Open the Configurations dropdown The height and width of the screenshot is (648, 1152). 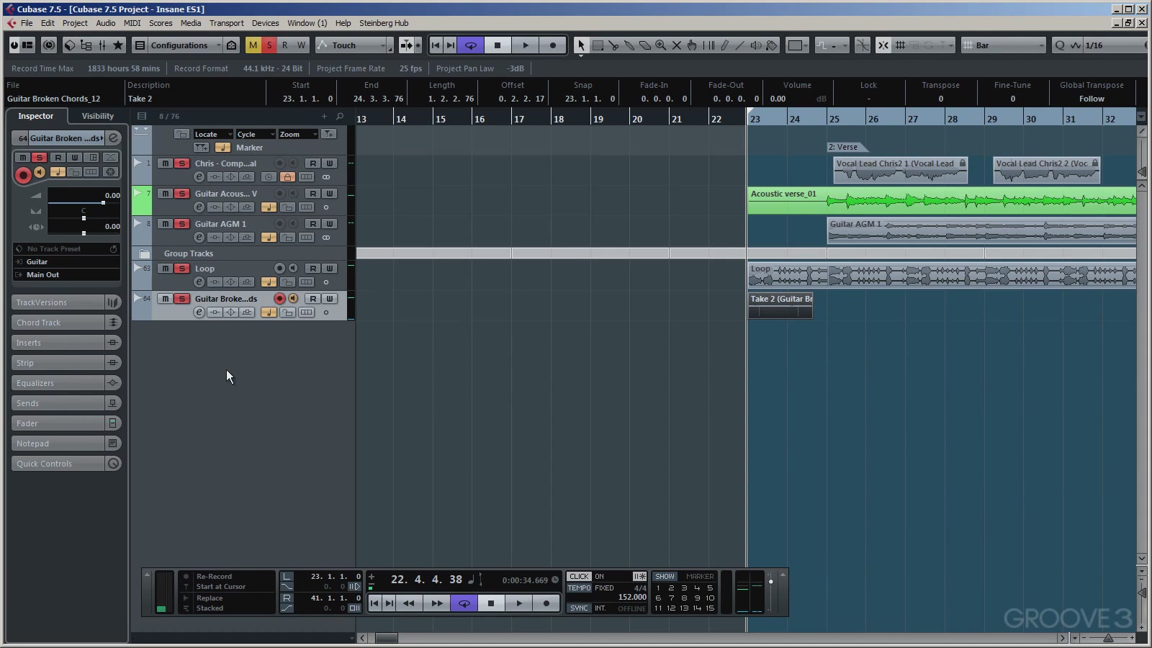coord(186,45)
